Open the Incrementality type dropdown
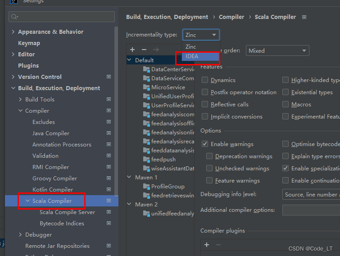This screenshot has height=256, width=340. tap(201, 35)
